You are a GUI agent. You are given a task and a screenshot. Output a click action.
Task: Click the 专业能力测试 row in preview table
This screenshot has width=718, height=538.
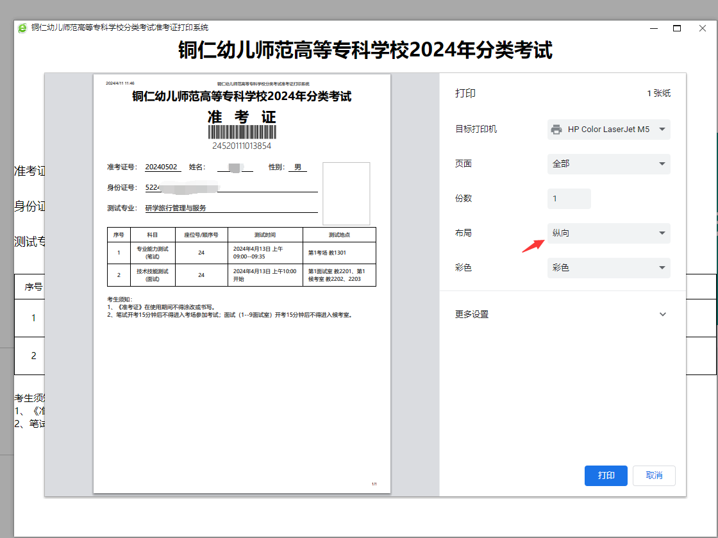[x=242, y=253]
